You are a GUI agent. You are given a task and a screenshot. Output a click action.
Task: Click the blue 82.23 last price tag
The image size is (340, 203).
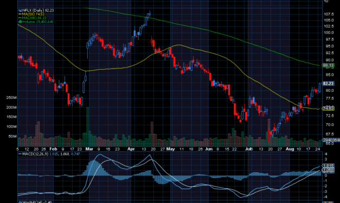click(x=328, y=83)
